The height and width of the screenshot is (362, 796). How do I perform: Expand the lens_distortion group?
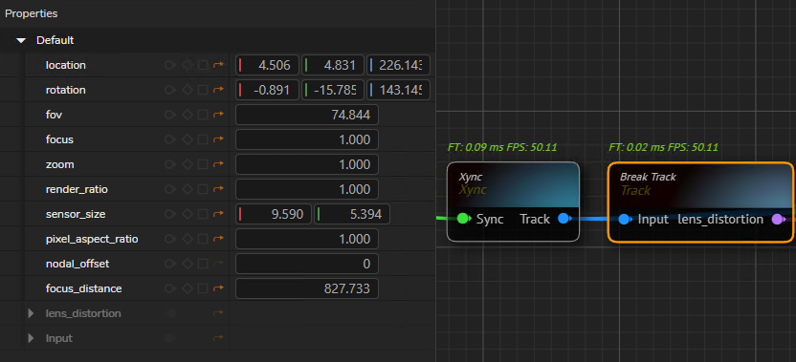pyautogui.click(x=31, y=313)
